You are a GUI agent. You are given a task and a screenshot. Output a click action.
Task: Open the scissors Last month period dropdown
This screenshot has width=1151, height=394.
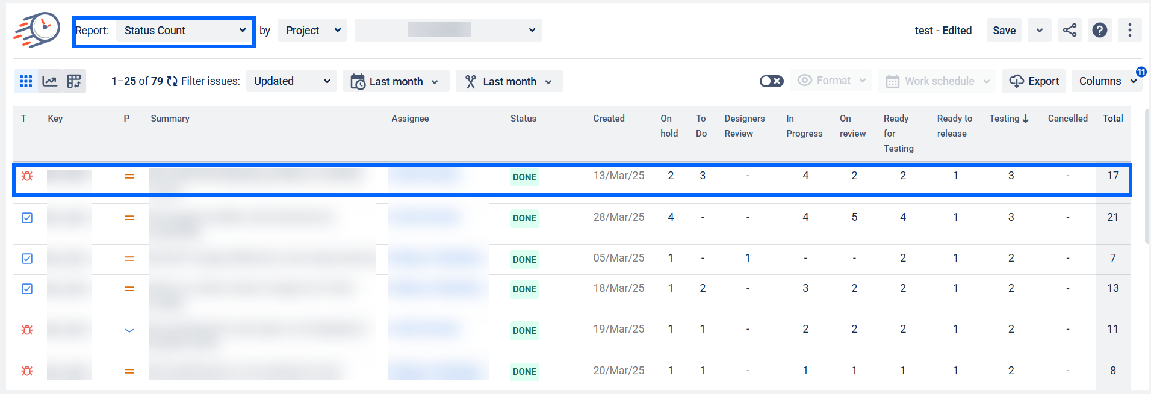509,81
